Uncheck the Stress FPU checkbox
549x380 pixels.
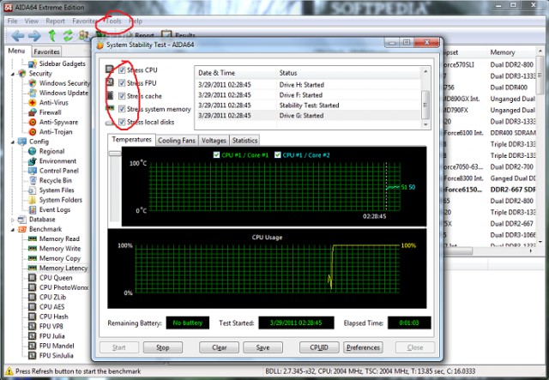(x=122, y=83)
